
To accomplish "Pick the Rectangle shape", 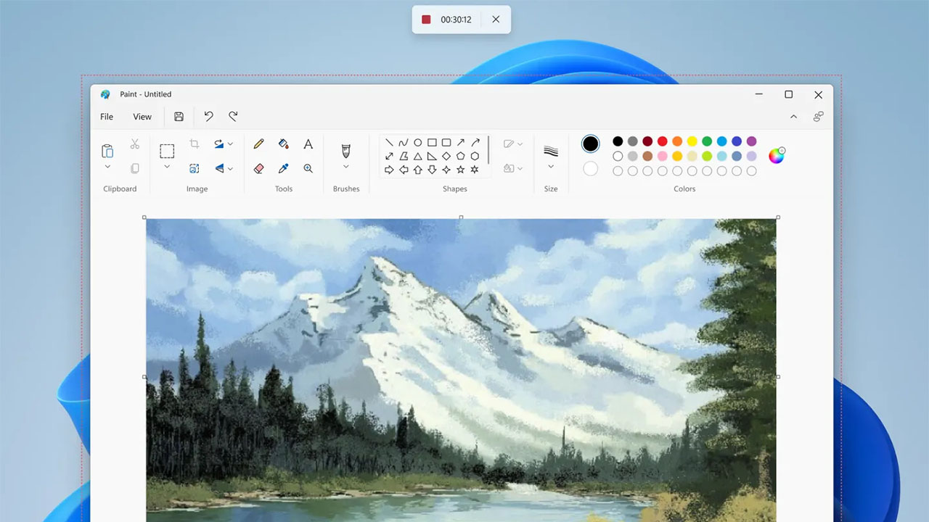I will click(x=432, y=142).
